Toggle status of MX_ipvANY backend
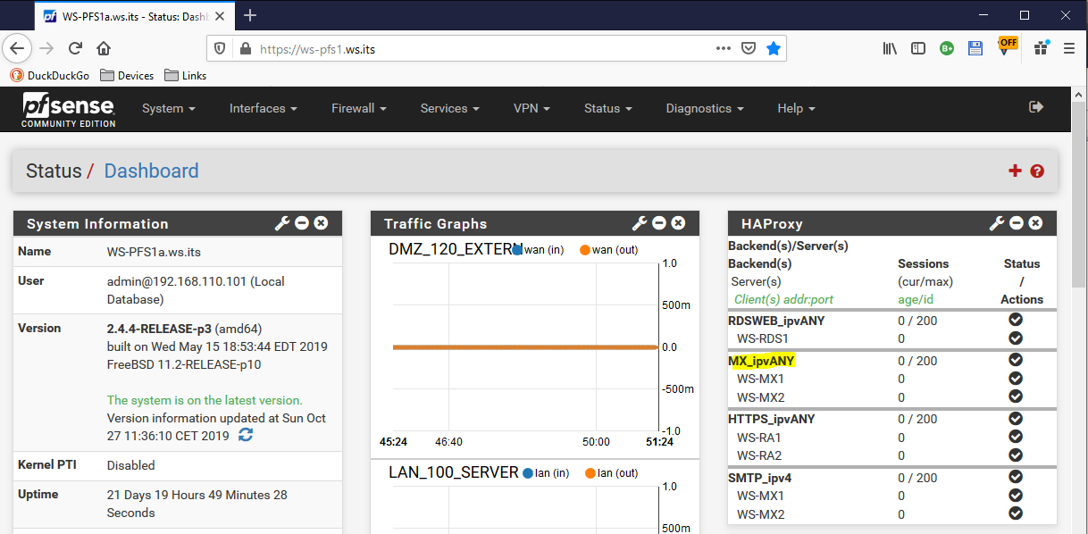The width and height of the screenshot is (1088, 534). point(1016,360)
